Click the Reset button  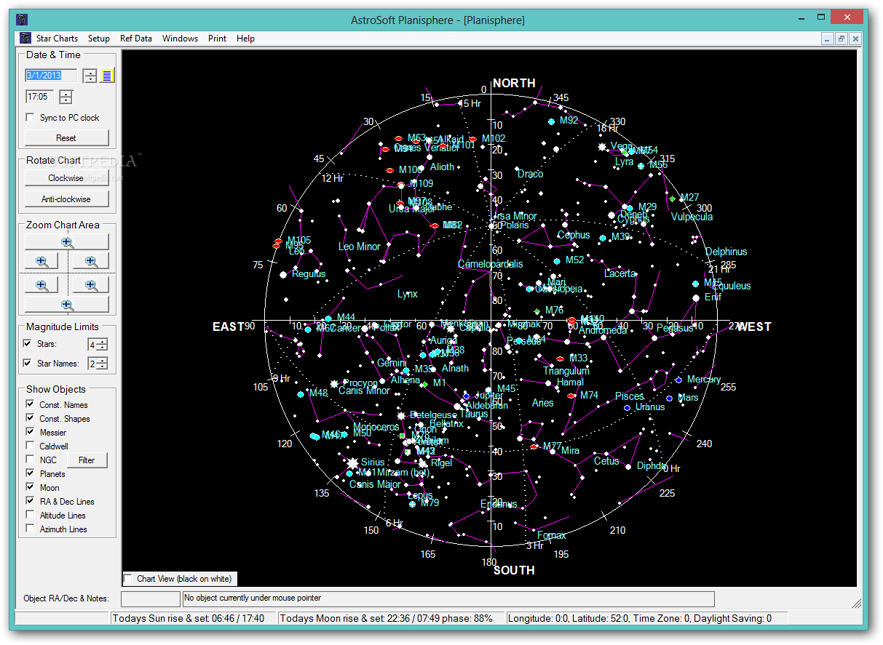pyautogui.click(x=67, y=137)
